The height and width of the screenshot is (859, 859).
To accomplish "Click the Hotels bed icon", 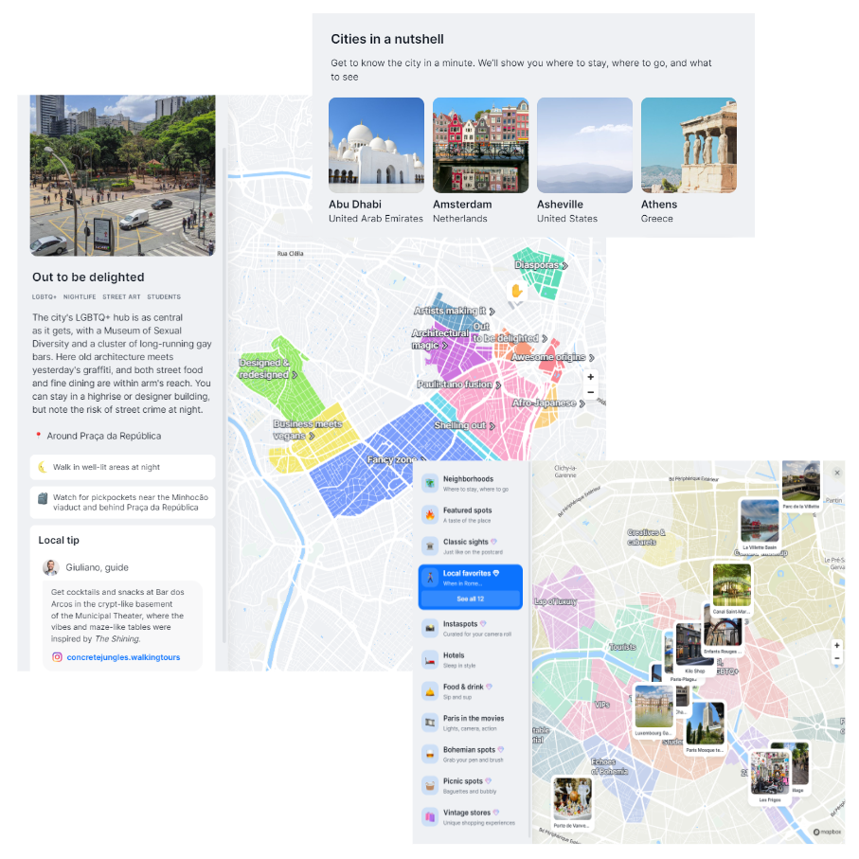I will click(x=430, y=659).
